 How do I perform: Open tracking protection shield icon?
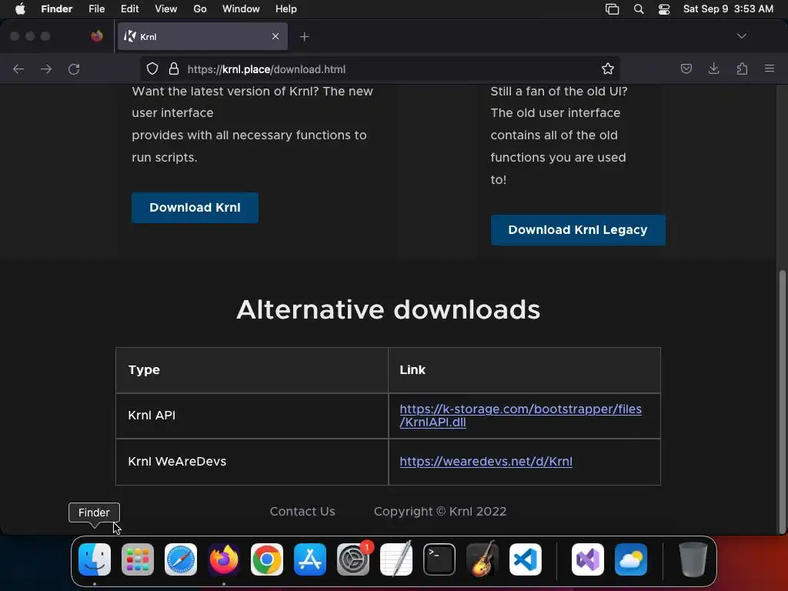coord(152,68)
